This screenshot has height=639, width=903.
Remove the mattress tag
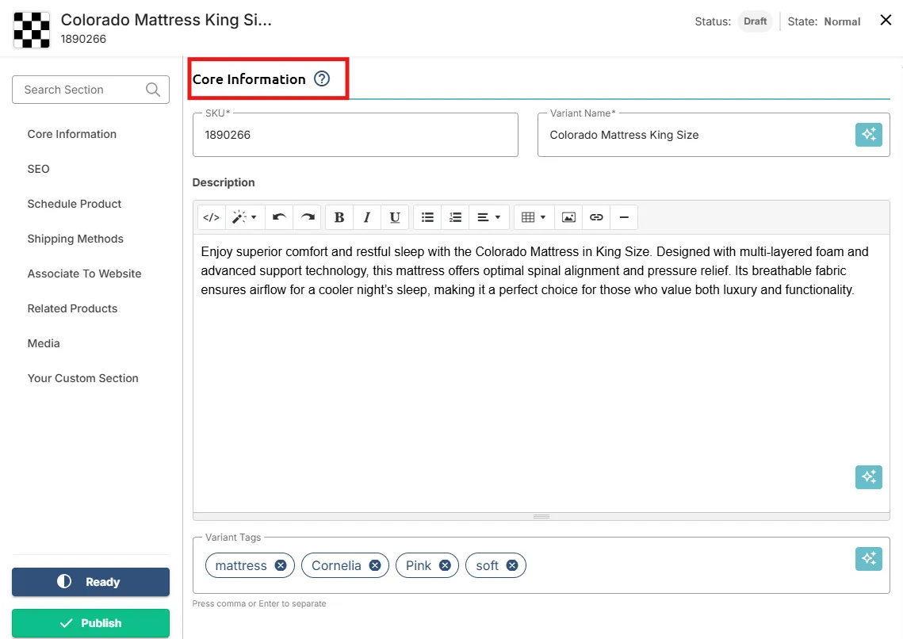281,565
